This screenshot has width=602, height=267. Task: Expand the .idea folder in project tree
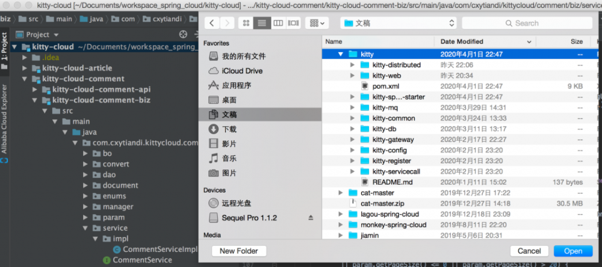click(25, 58)
